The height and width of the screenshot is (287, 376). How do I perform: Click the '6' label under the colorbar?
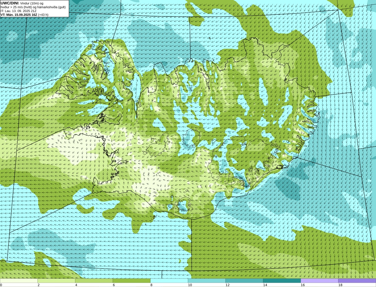pyautogui.click(x=114, y=285)
